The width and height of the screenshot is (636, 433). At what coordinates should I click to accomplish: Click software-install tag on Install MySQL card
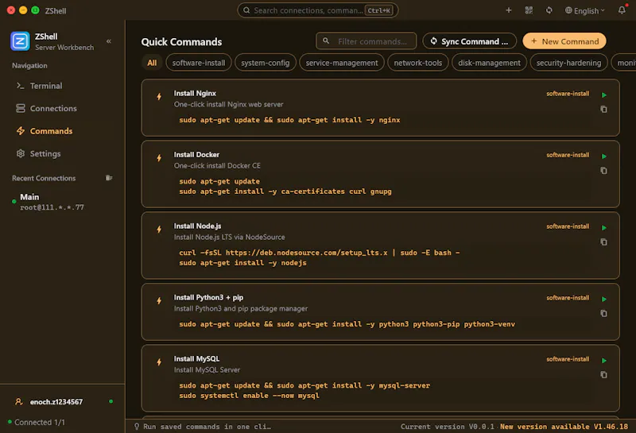(568, 359)
